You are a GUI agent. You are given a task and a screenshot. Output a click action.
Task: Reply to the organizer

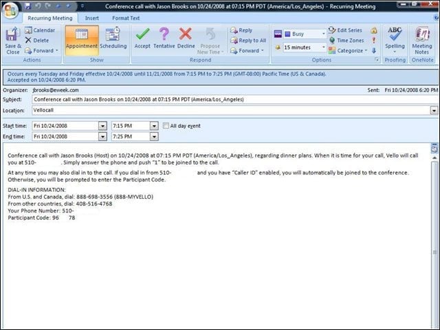pos(241,30)
